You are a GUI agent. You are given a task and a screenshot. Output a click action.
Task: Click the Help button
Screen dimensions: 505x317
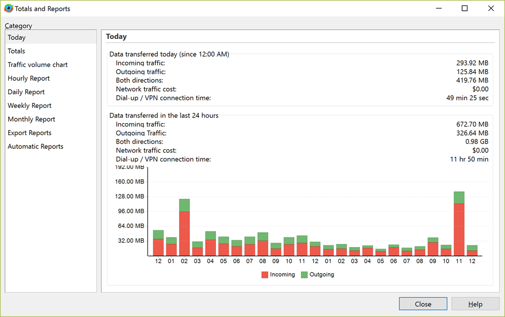point(475,304)
